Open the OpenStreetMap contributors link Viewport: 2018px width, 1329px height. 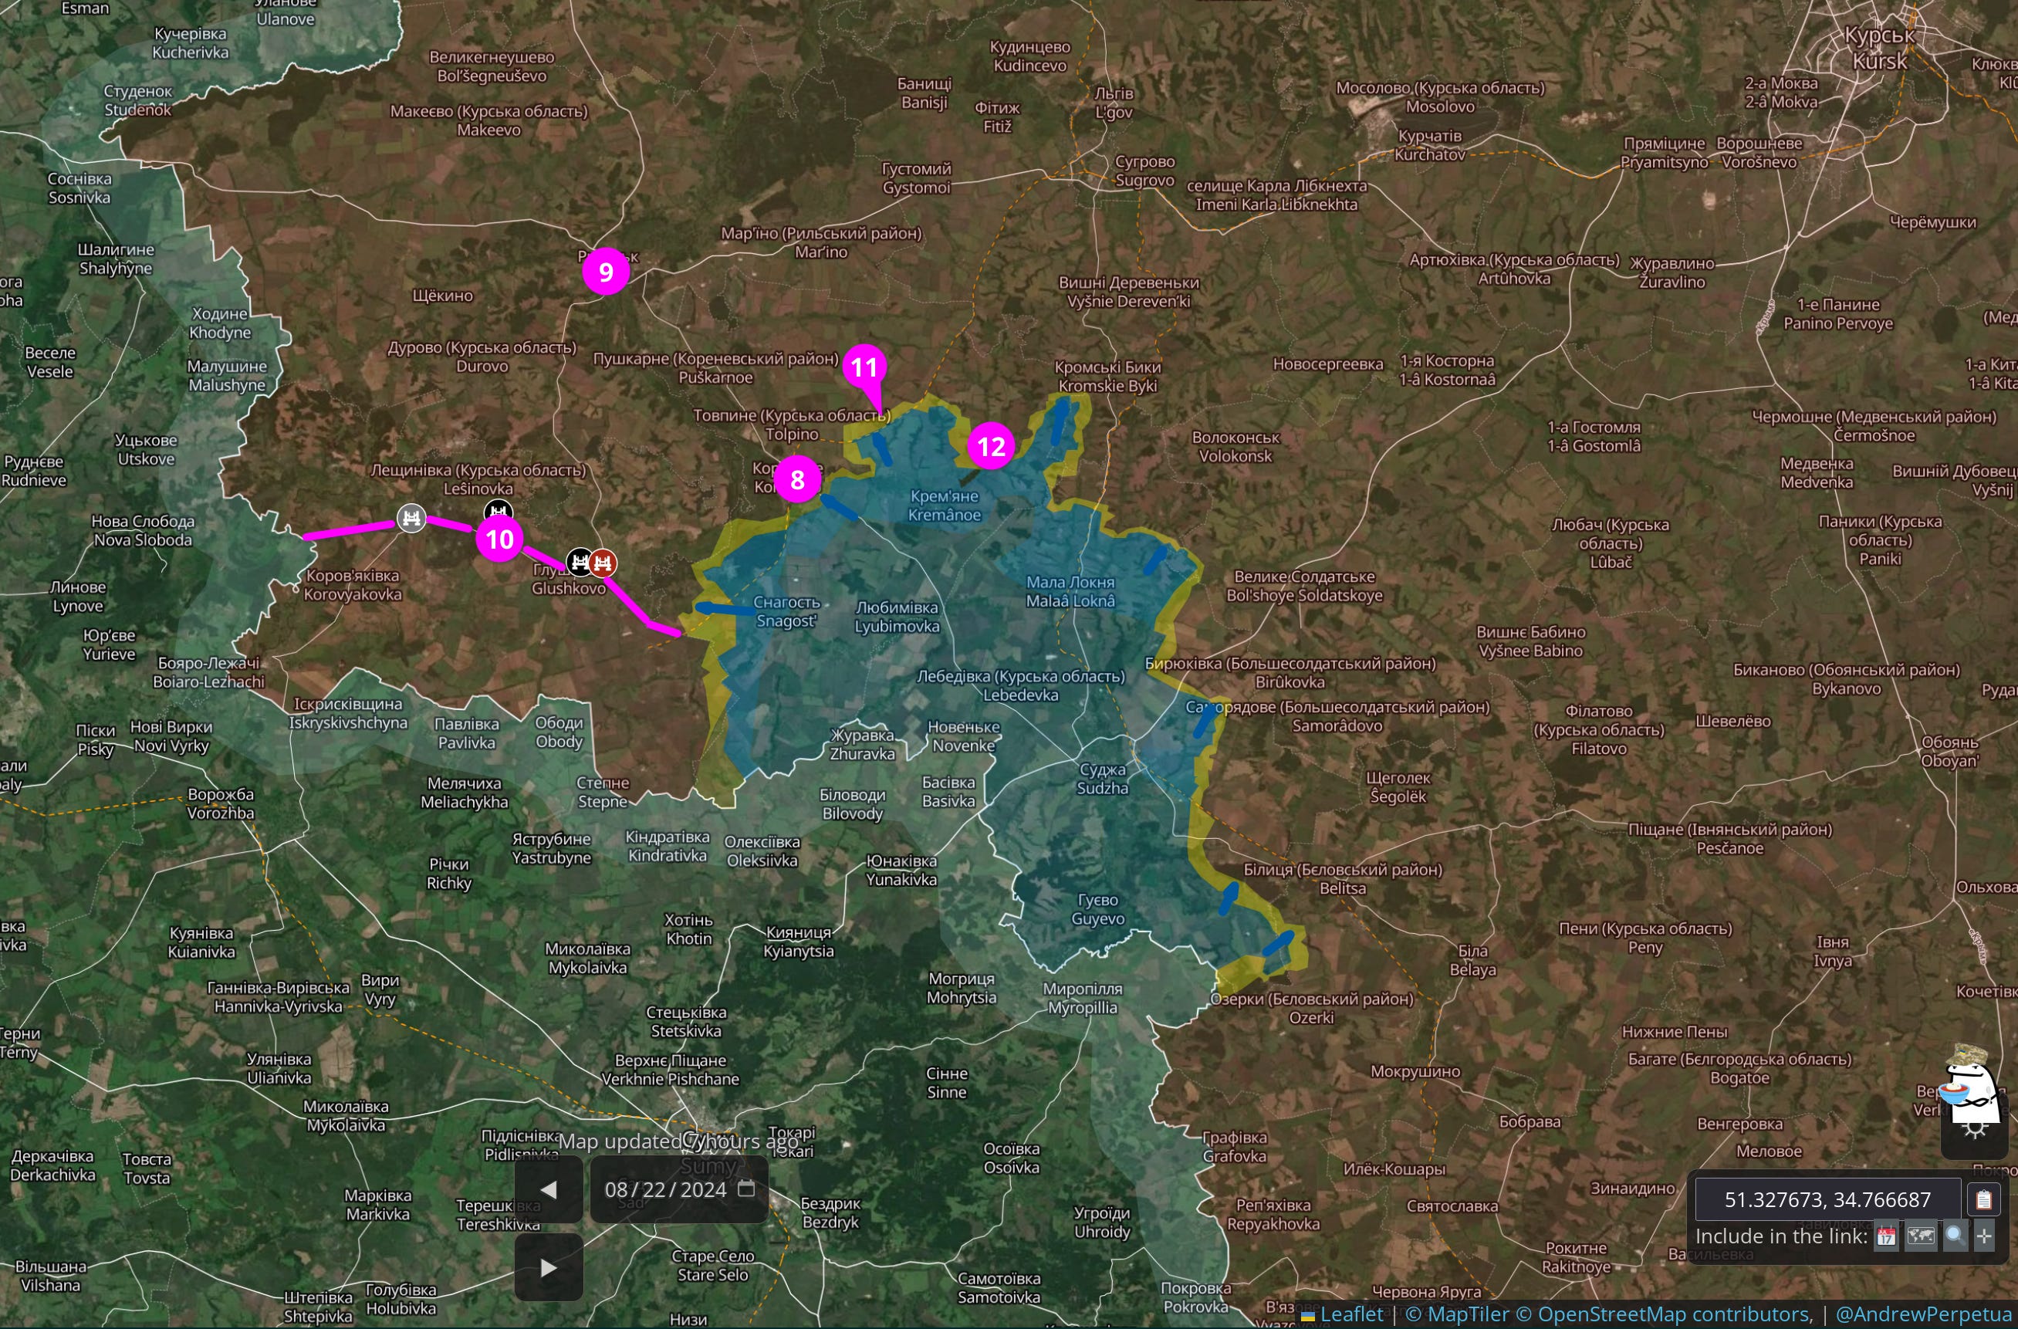(1664, 1314)
